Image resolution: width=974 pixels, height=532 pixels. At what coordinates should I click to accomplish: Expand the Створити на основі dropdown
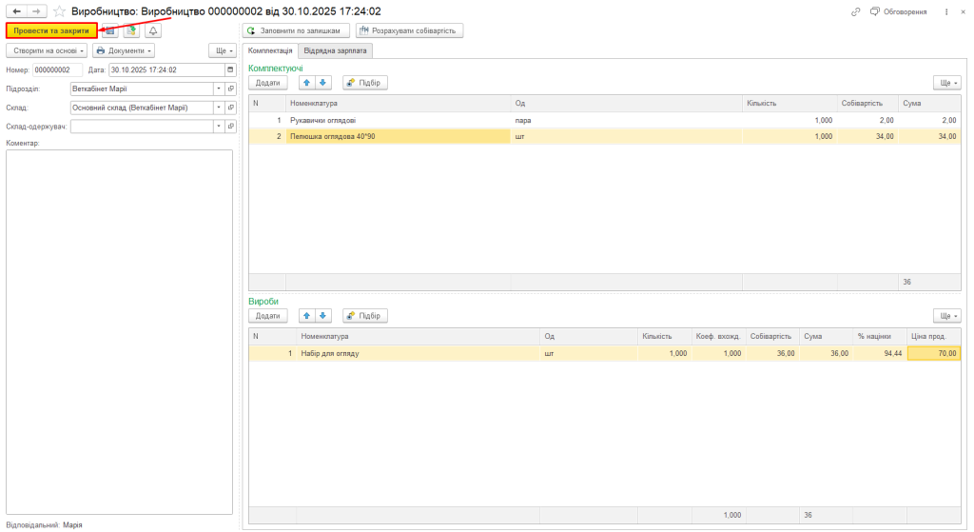48,50
